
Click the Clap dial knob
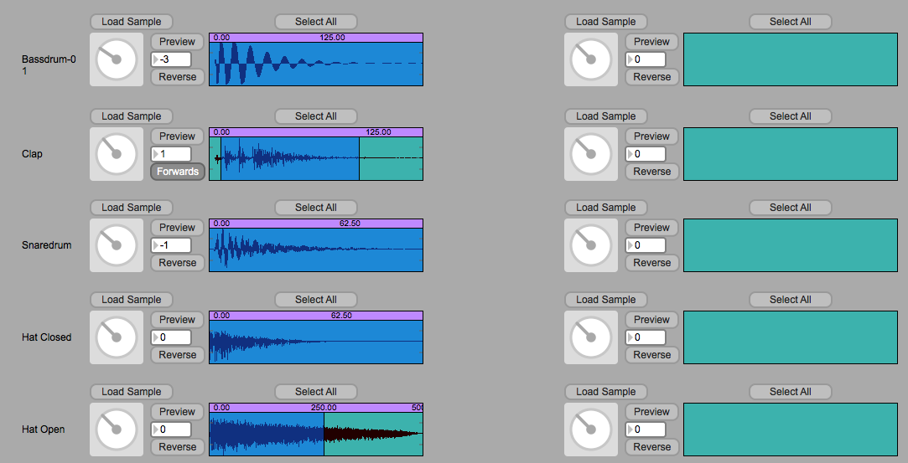point(117,154)
